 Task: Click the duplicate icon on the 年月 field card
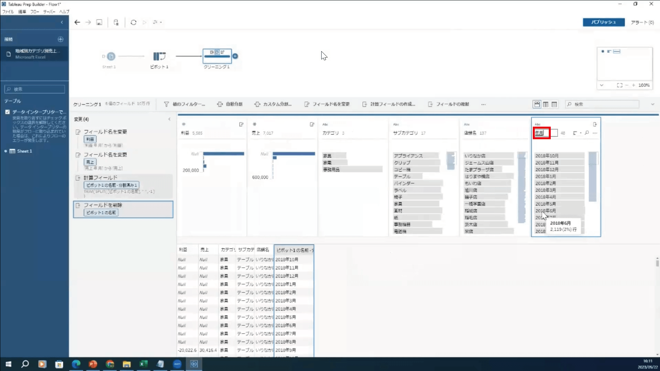point(595,124)
